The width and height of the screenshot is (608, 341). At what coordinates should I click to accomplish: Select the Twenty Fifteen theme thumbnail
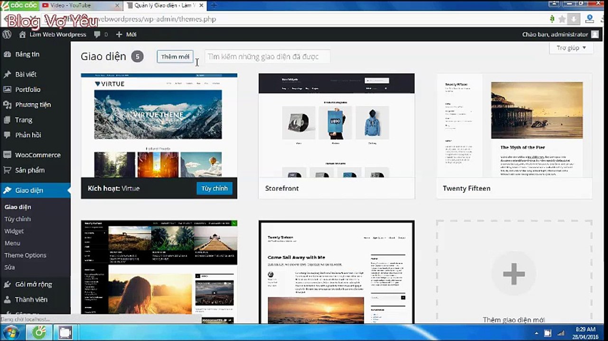[514, 126]
